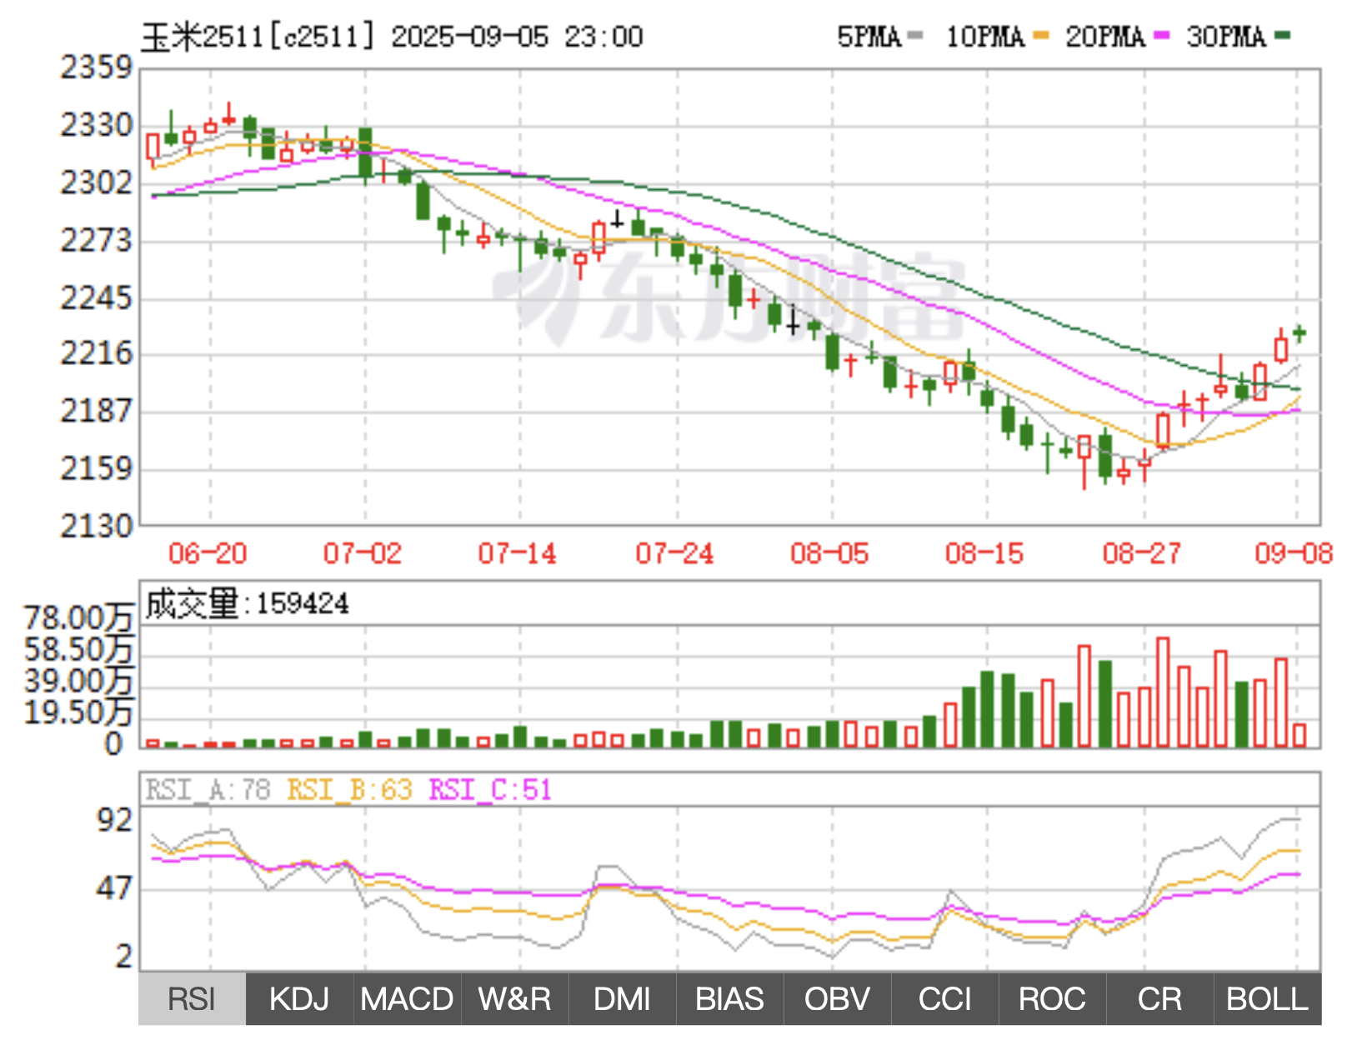Screen dimensions: 1352x1050
Task: Switch to BIAS indicator tab
Action: (729, 998)
